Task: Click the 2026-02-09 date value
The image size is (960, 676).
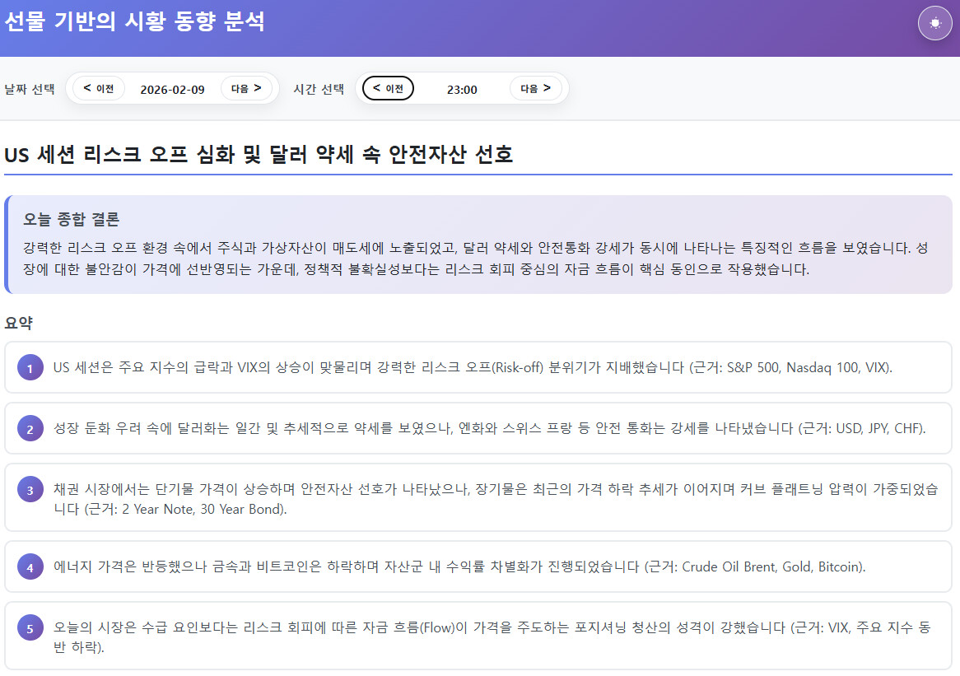Action: coord(172,89)
